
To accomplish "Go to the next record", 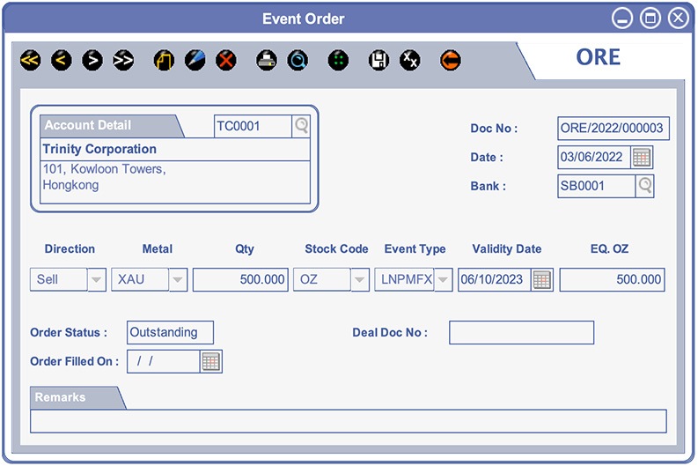I will tap(92, 60).
